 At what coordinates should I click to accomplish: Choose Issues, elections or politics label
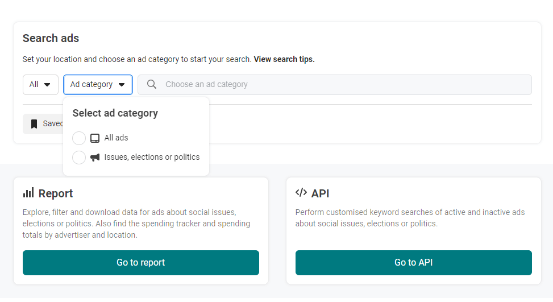[152, 157]
